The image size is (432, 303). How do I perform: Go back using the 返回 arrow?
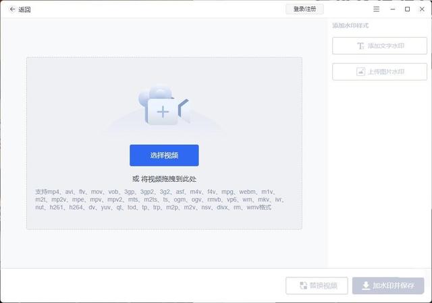[12, 9]
